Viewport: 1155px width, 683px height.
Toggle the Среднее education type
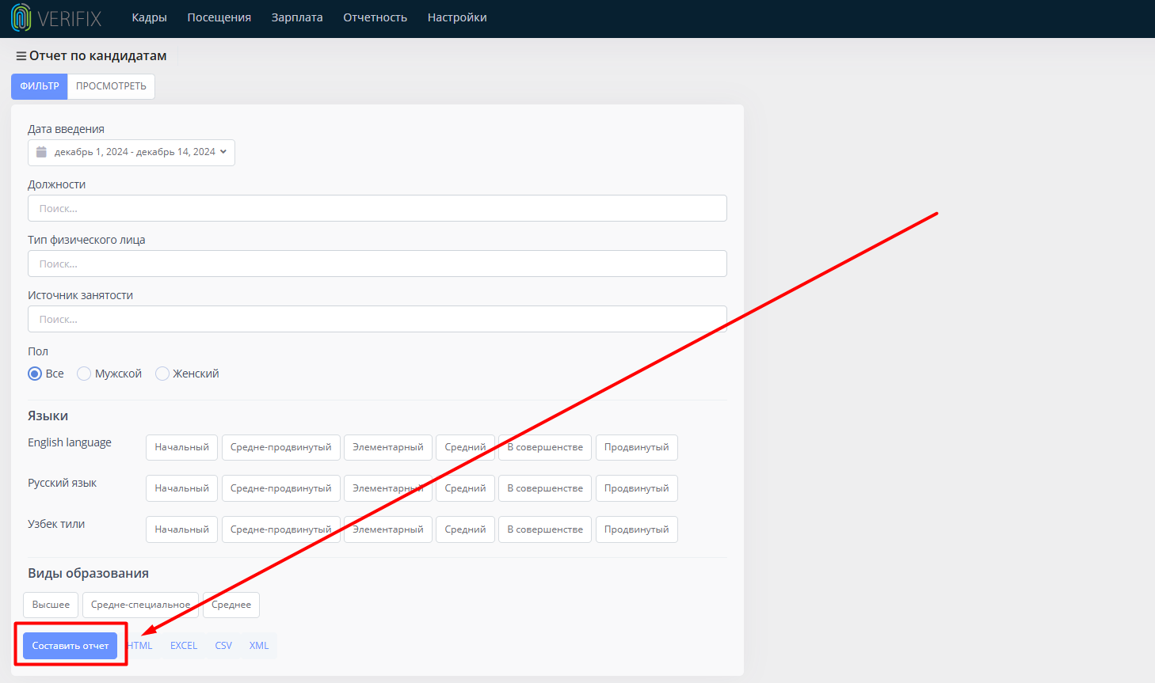(x=231, y=605)
